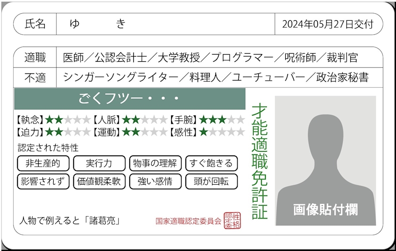Click the 頭が回転 trait tag
This screenshot has height=251, width=396.
(211, 181)
